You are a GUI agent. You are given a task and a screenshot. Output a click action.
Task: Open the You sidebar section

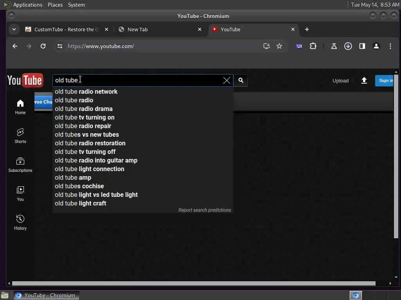[x=20, y=194]
